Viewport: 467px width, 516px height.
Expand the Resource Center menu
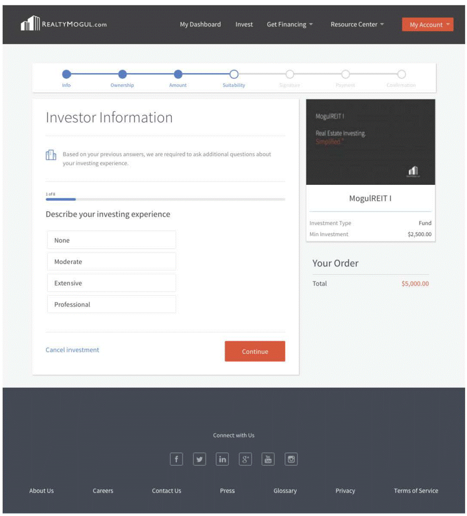[357, 25]
